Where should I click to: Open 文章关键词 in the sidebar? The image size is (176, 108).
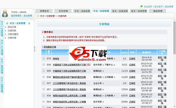tap(13, 34)
